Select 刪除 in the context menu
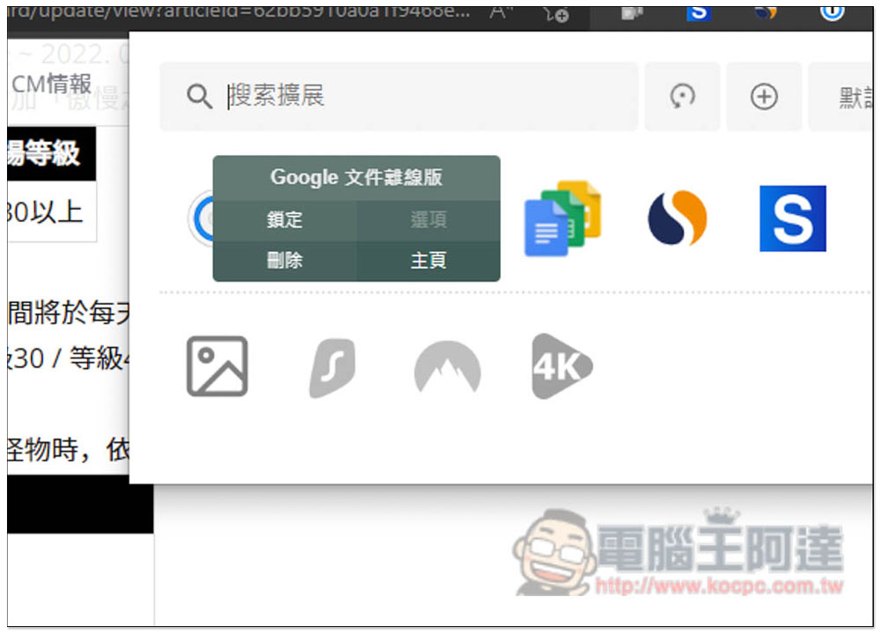The height and width of the screenshot is (634, 880). [284, 261]
